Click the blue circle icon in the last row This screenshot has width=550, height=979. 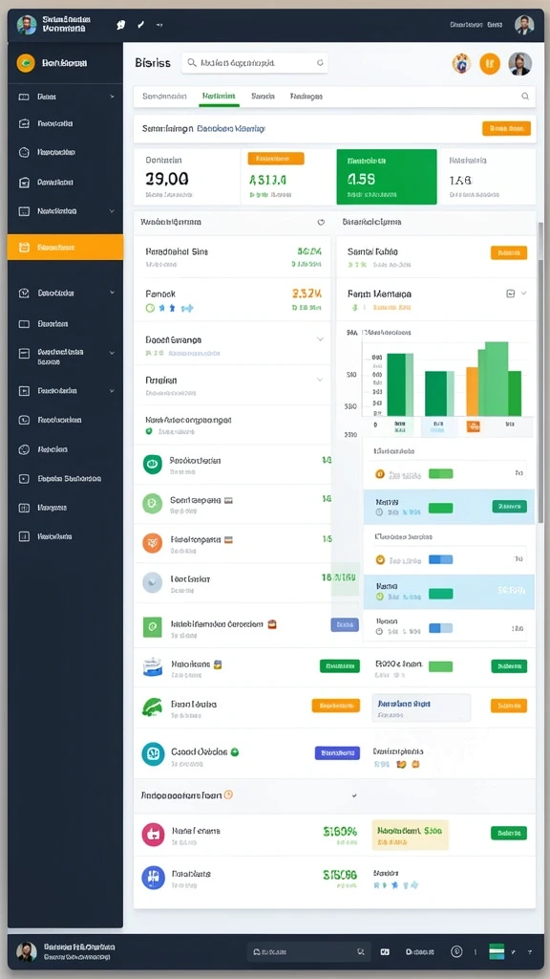[154, 878]
